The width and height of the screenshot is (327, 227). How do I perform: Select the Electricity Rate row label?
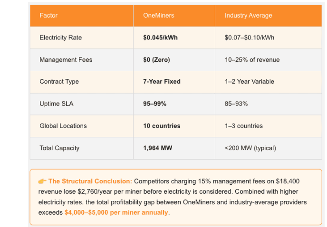point(60,38)
